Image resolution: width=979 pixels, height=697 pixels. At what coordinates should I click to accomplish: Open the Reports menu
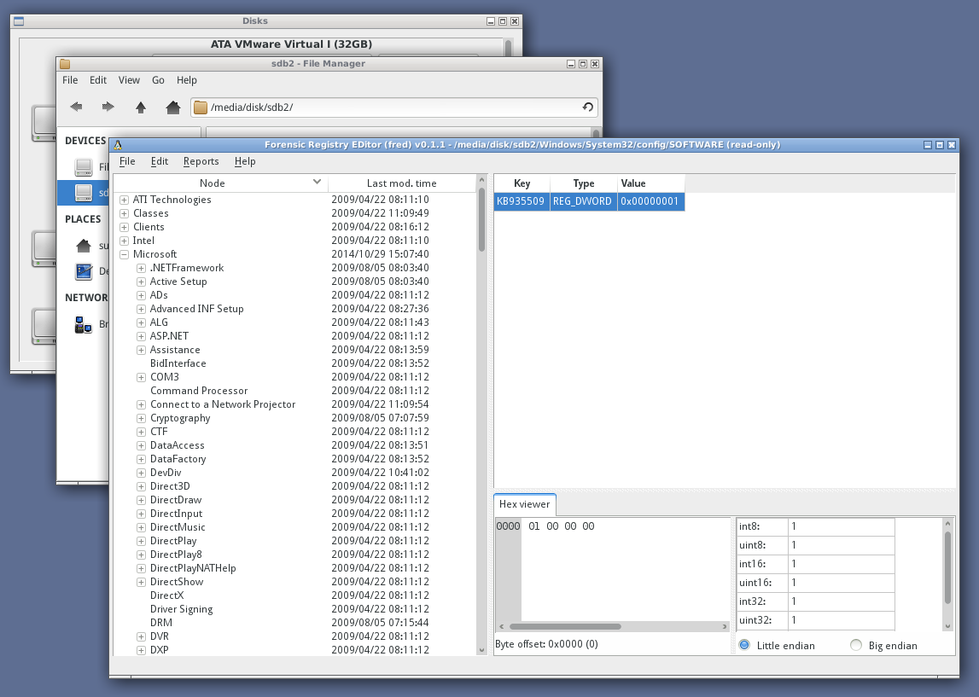click(201, 161)
